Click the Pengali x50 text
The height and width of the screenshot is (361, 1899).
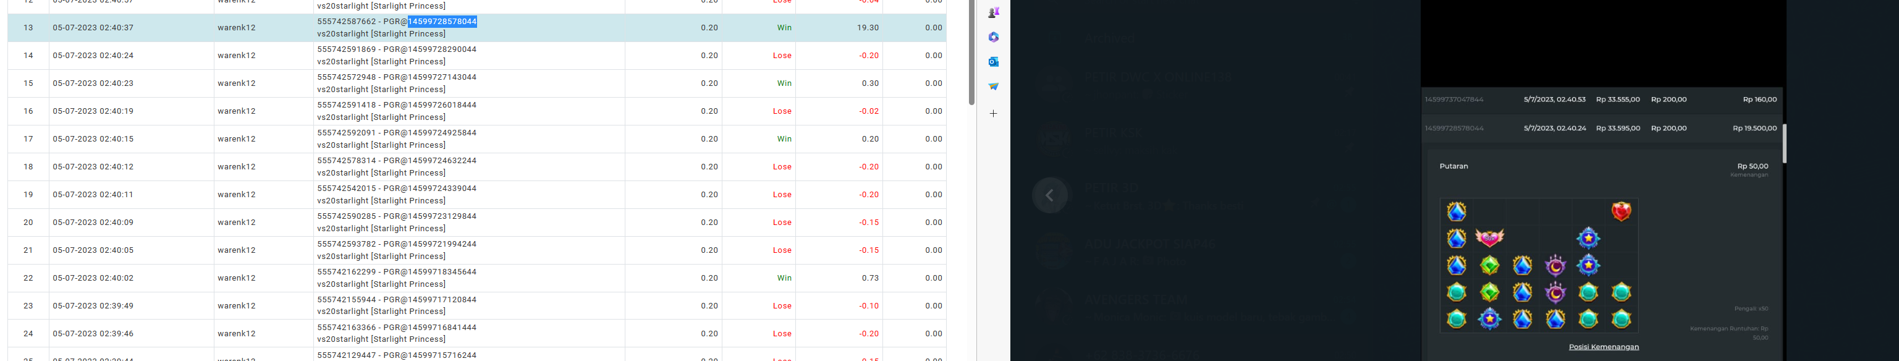tap(1751, 308)
